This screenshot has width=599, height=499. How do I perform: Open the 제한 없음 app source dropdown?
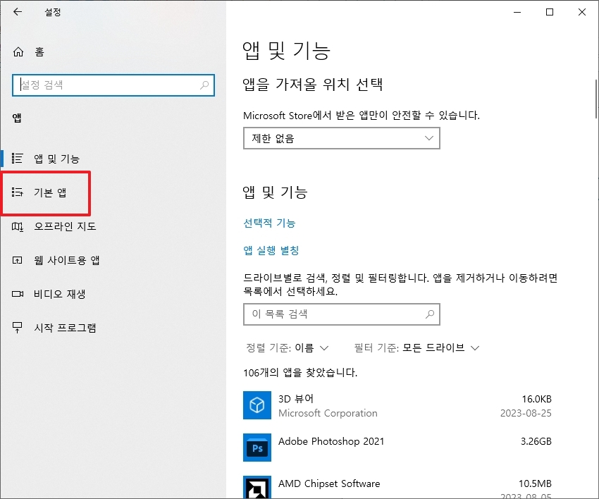pos(341,138)
